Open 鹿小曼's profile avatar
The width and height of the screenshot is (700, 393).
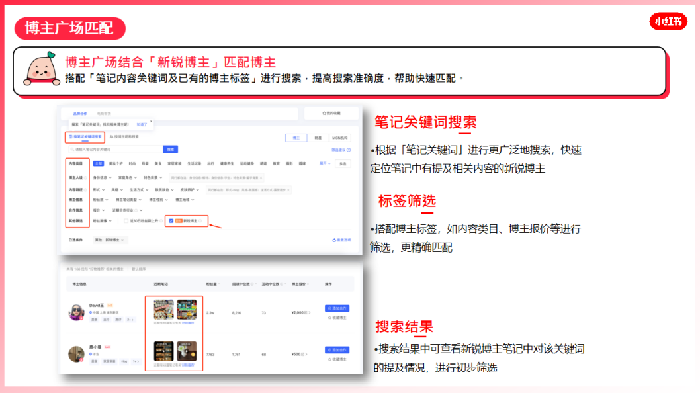(76, 354)
